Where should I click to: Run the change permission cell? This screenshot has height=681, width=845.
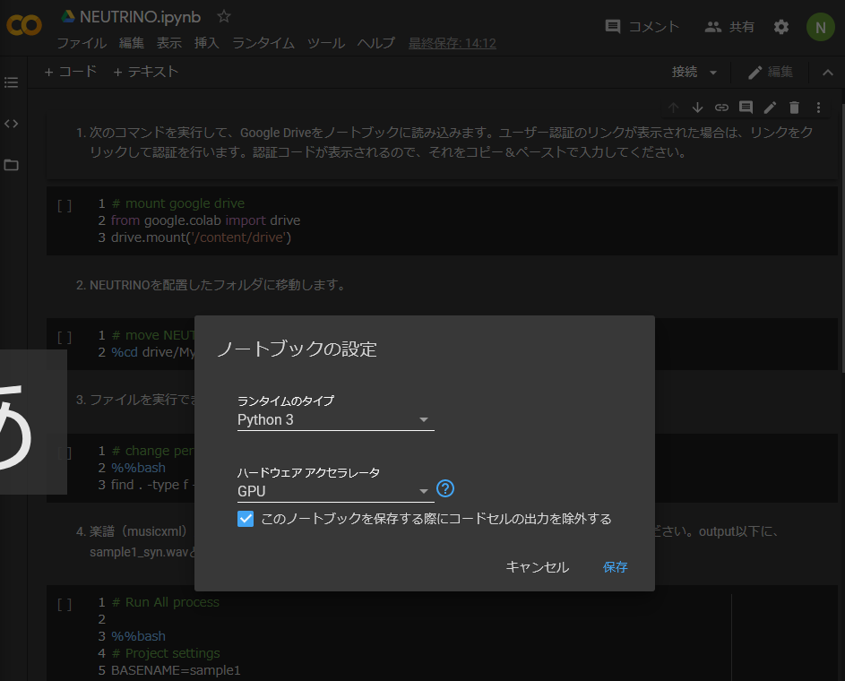pyautogui.click(x=65, y=453)
